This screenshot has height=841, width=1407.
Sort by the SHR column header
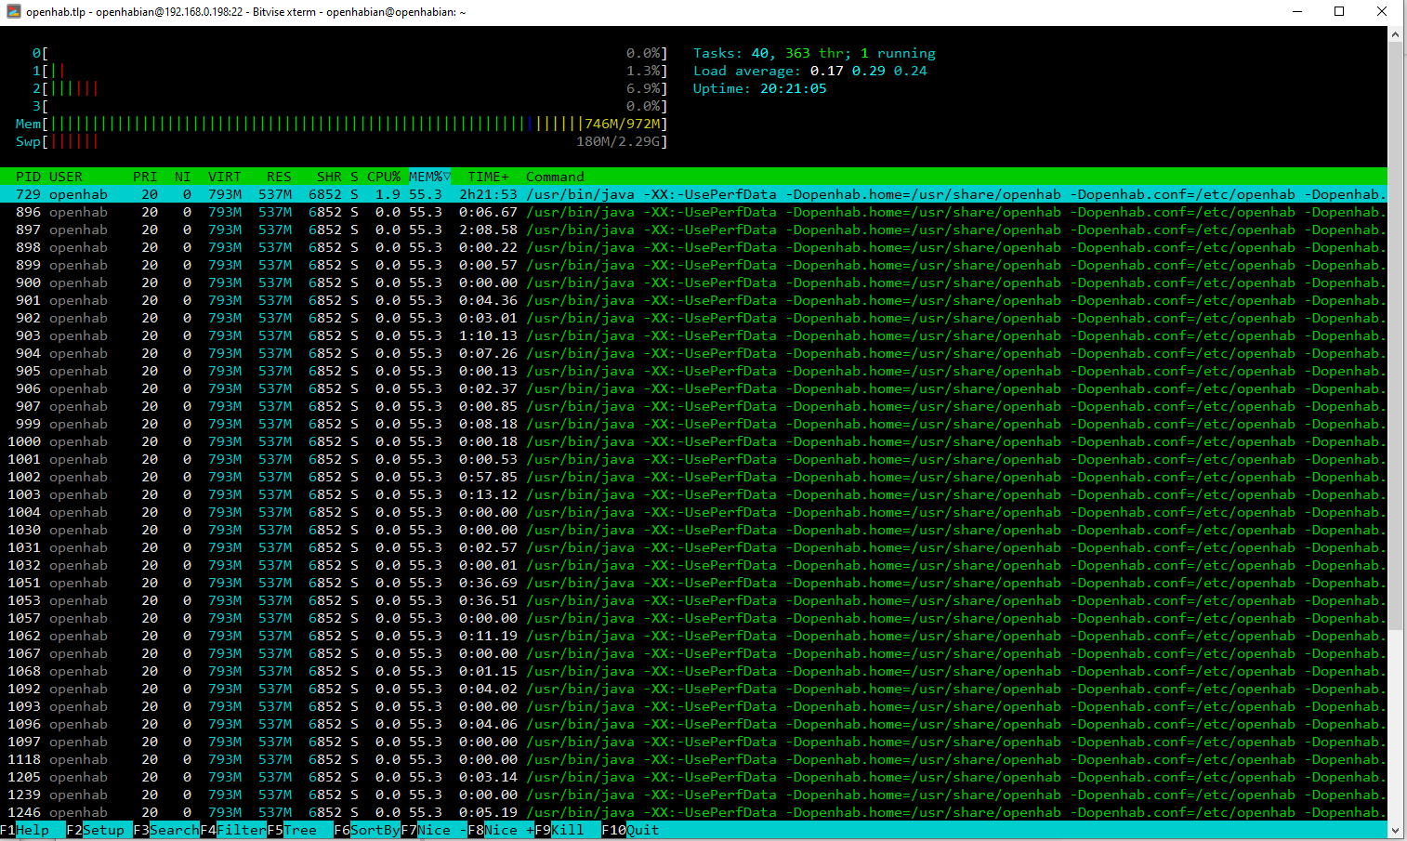click(x=329, y=177)
